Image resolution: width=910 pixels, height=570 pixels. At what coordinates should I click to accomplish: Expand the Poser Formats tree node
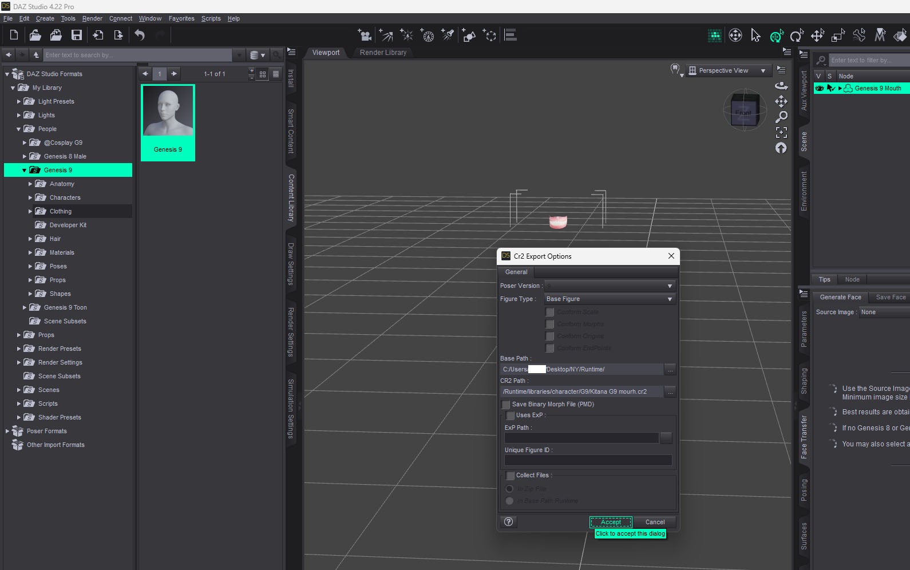(7, 431)
